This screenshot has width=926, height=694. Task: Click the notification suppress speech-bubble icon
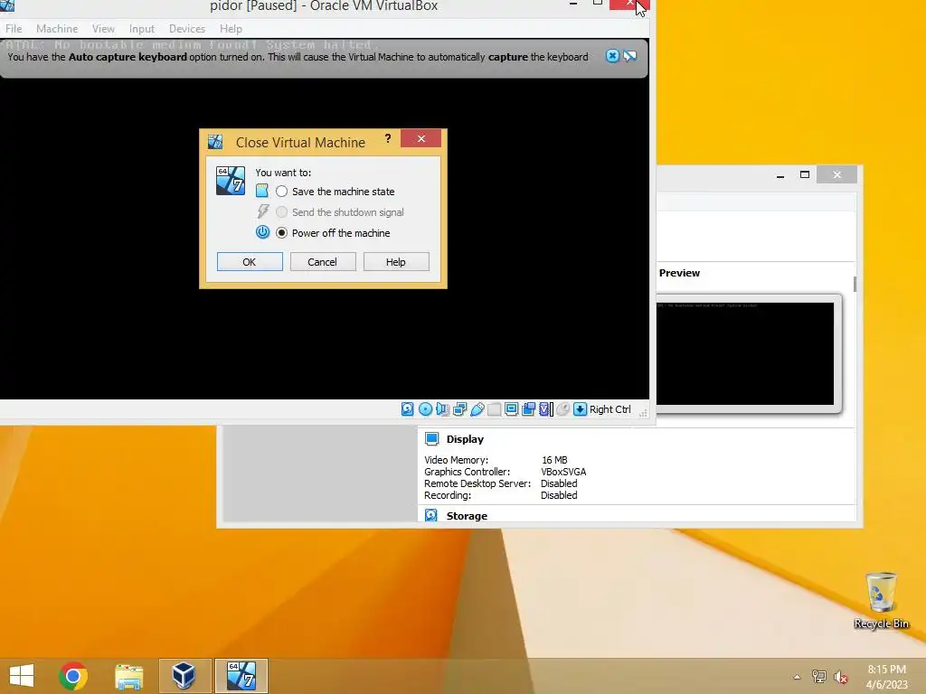pyautogui.click(x=630, y=56)
